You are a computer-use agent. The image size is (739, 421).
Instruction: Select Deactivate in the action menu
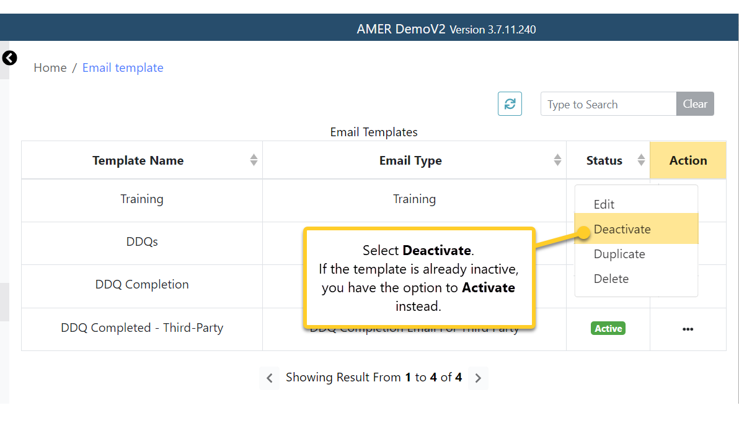coord(636,229)
